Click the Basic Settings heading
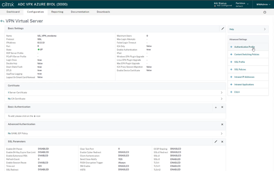The height and width of the screenshot is (171, 274). pos(15,28)
